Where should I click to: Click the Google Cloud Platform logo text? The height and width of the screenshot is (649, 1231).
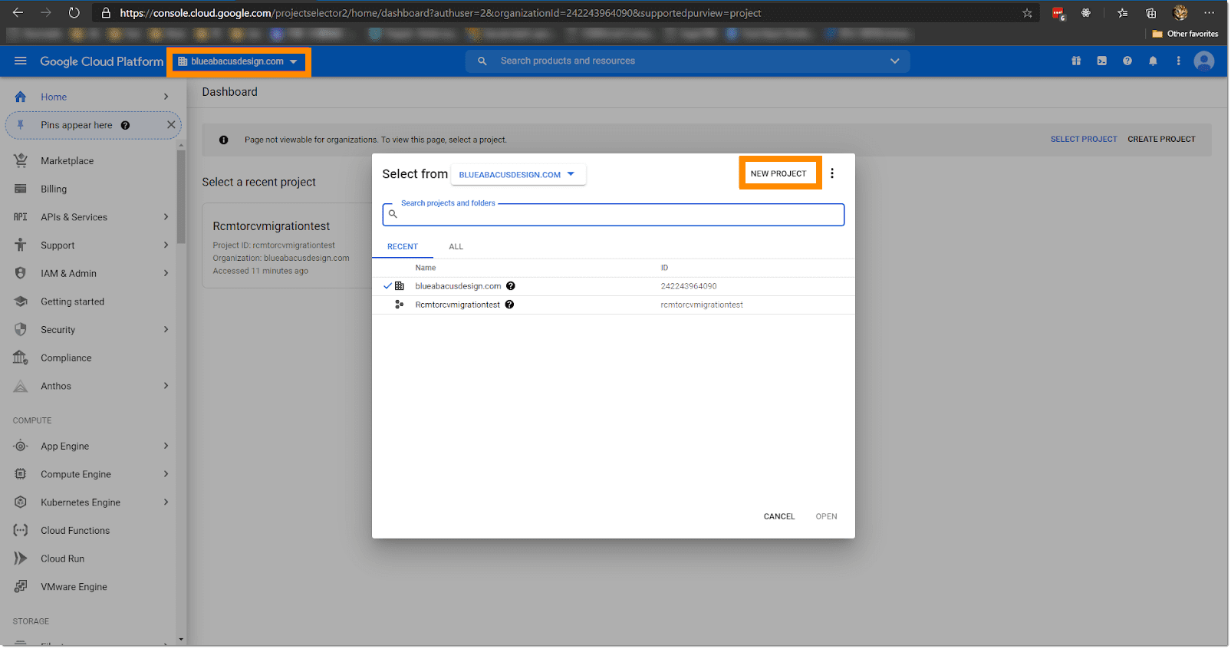point(102,61)
